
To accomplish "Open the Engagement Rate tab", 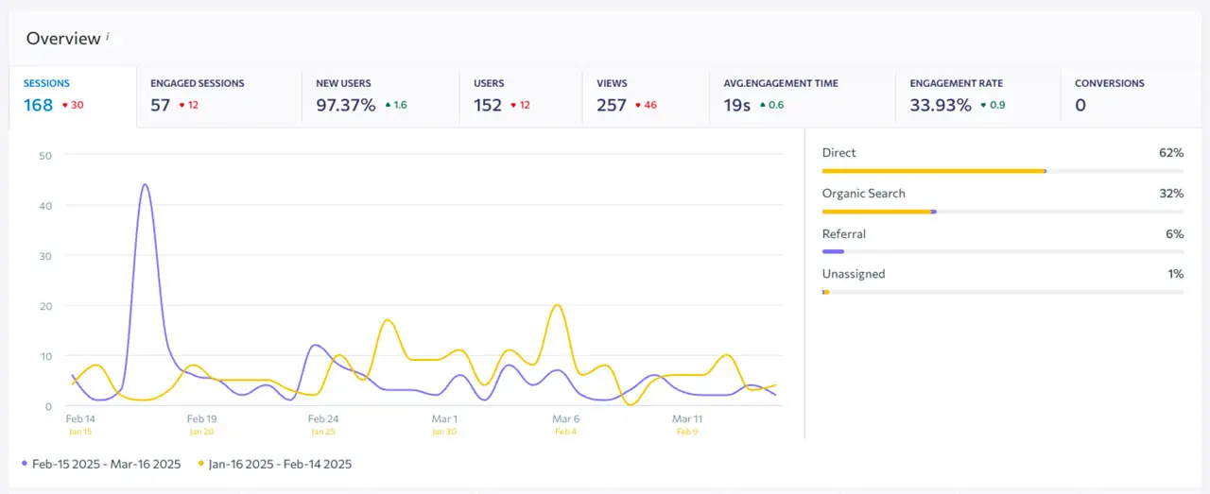I will 977,96.
